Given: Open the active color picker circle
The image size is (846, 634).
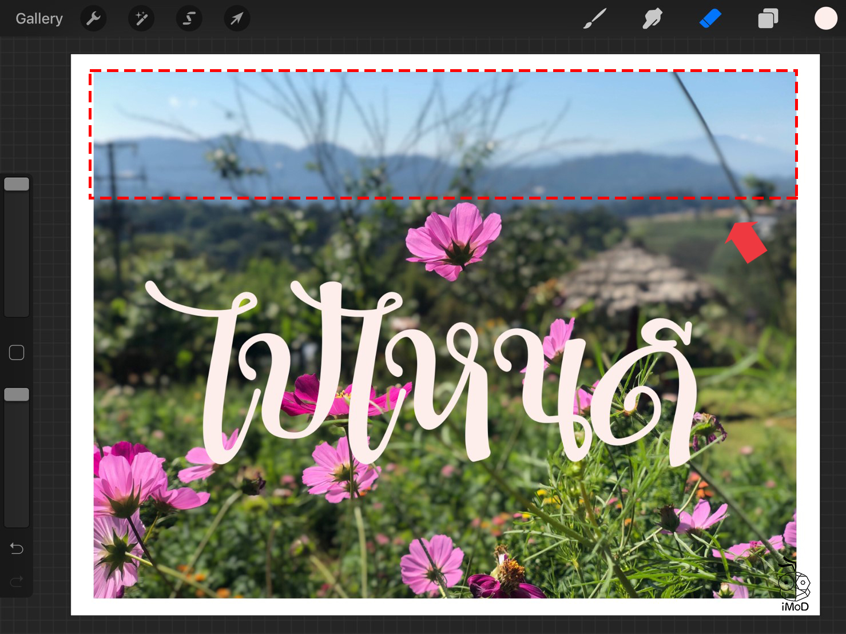Looking at the screenshot, I should (825, 18).
